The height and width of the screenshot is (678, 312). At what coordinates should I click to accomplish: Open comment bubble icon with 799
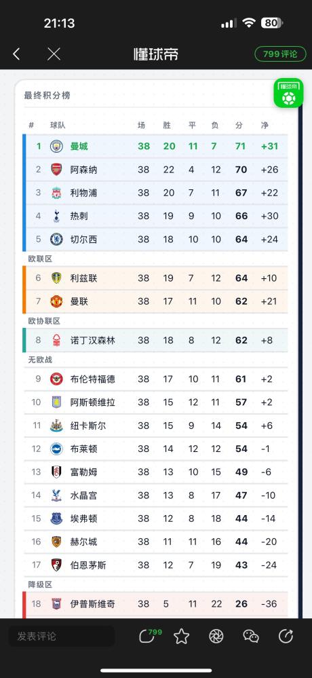pyautogui.click(x=149, y=636)
